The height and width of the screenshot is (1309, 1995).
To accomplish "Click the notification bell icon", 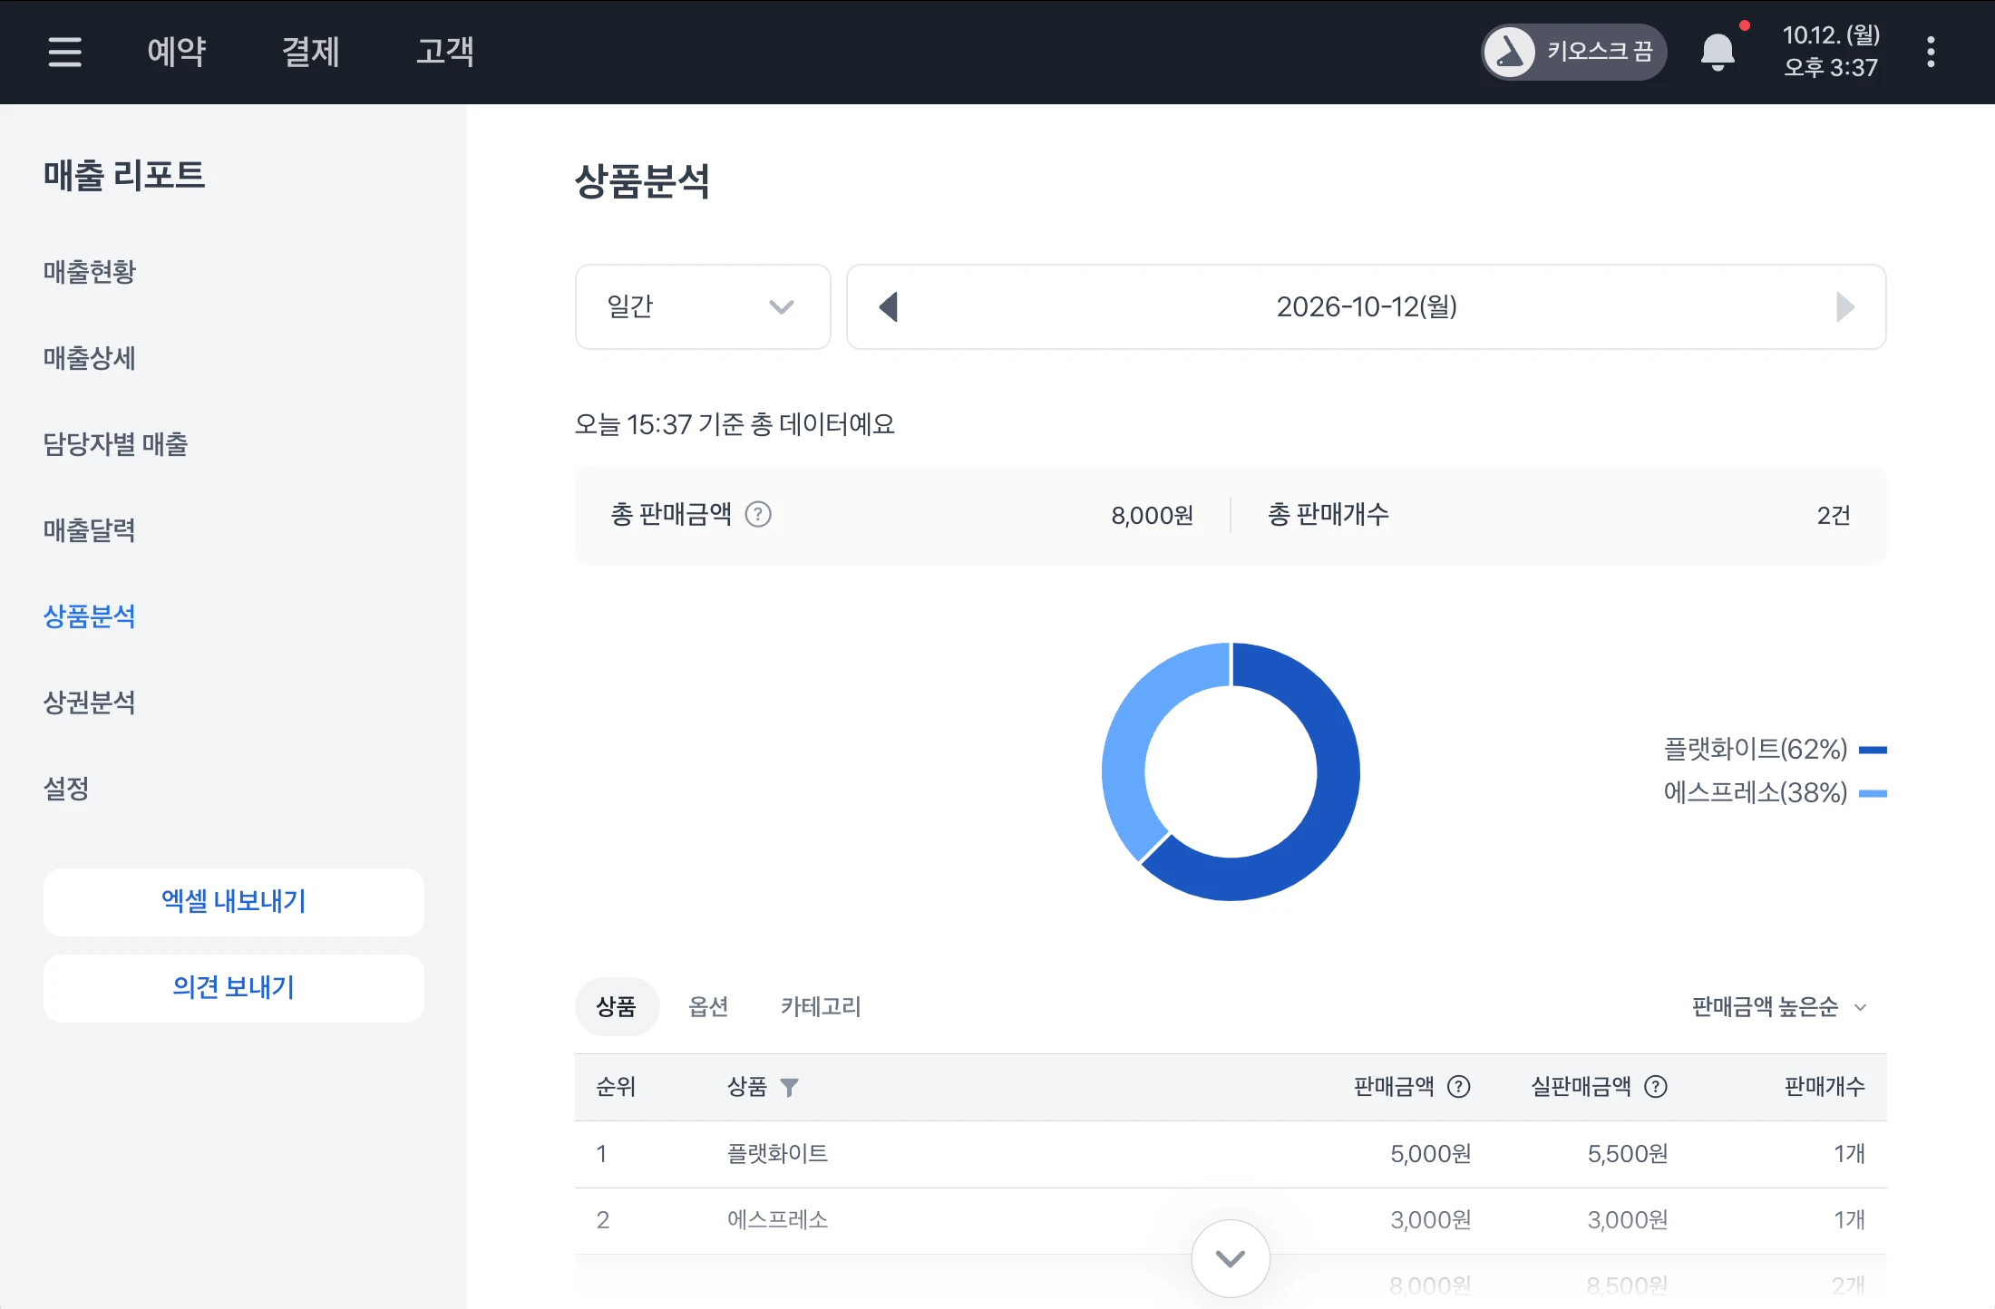I will click(x=1718, y=52).
